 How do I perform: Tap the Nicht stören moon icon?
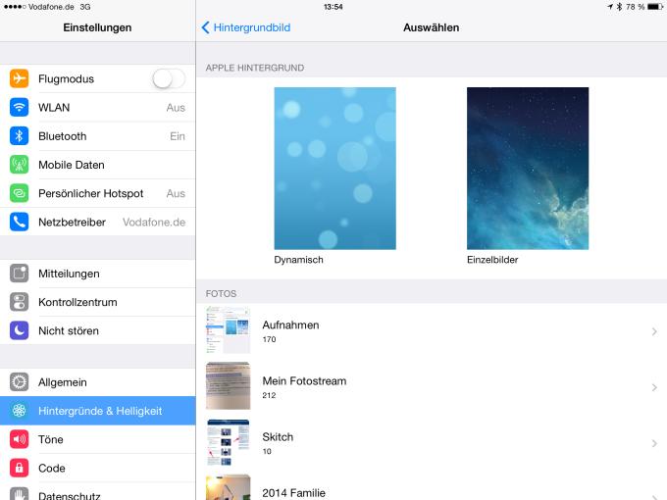(x=20, y=330)
